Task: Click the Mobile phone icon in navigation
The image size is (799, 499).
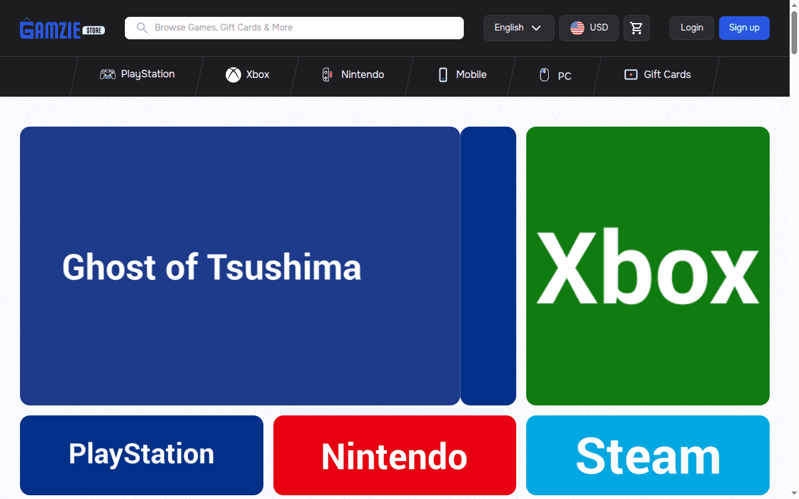Action: (x=443, y=75)
